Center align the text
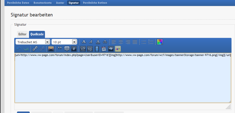The image size is (235, 113). (121, 42)
